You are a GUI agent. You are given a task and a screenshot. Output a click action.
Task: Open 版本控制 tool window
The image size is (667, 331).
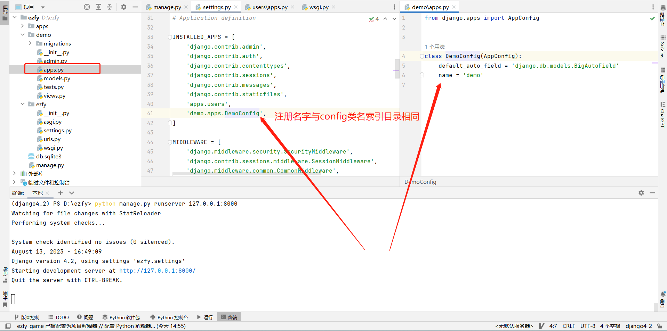point(27,317)
